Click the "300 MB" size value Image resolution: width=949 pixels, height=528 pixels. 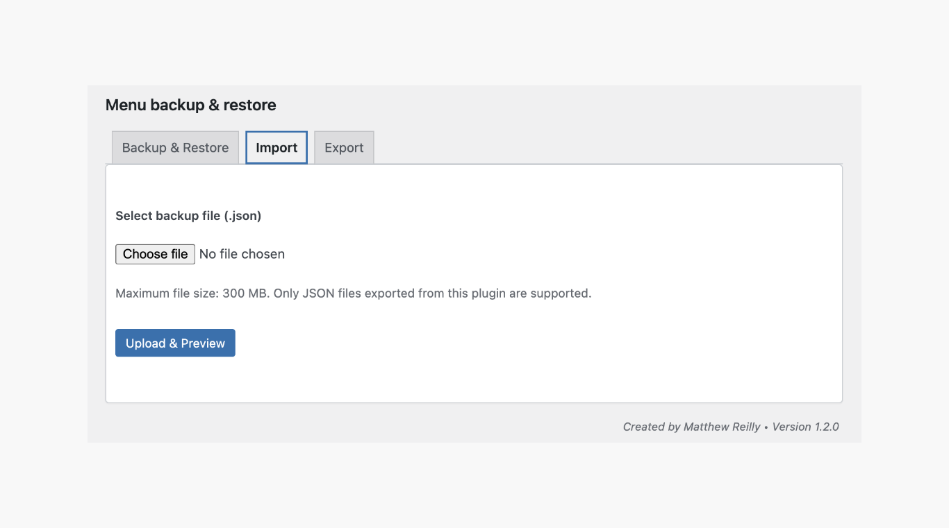tap(245, 293)
